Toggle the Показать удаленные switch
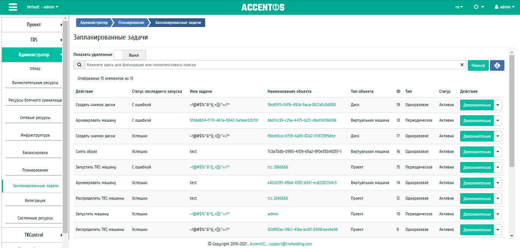 click(x=129, y=55)
